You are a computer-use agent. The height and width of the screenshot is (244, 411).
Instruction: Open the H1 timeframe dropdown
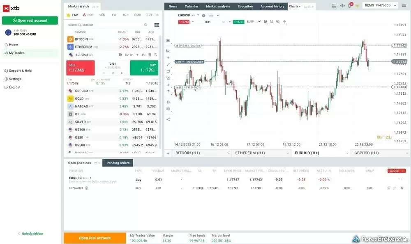point(214,15)
